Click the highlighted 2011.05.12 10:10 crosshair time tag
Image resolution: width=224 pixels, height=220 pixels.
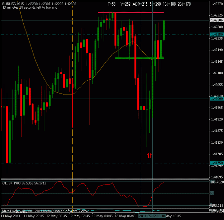click(x=152, y=216)
